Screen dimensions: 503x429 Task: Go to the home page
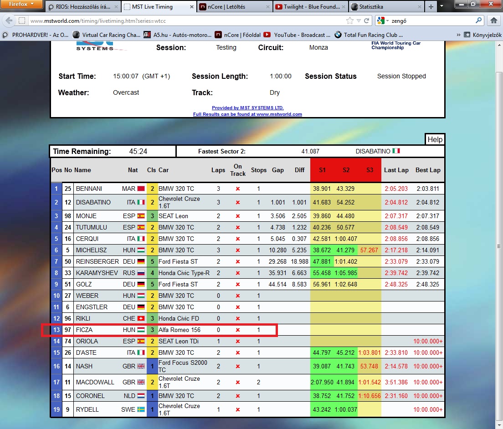coord(494,21)
